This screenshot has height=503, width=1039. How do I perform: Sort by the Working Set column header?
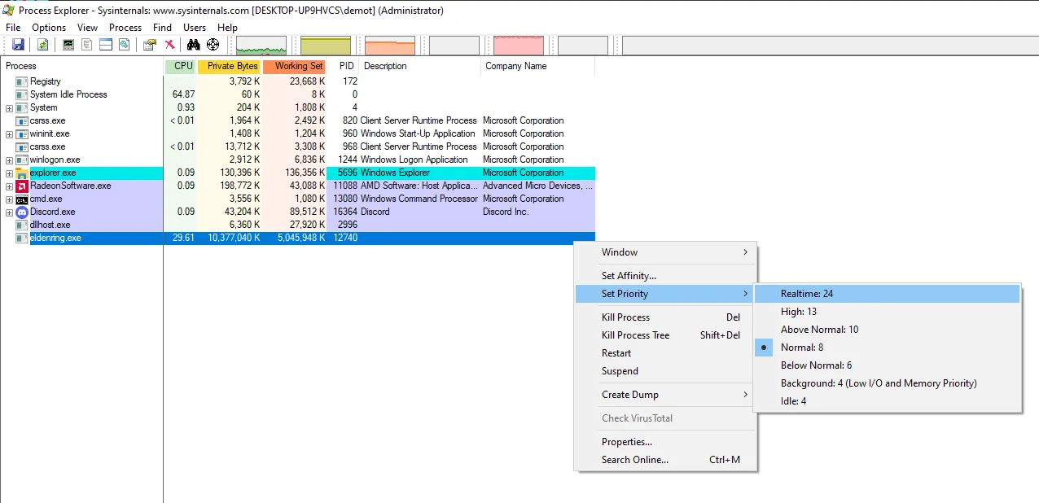294,66
